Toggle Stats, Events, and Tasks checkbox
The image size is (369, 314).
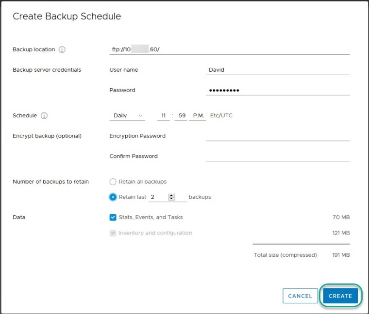(113, 217)
